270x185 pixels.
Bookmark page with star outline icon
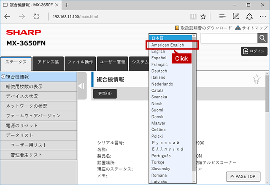coord(256,79)
